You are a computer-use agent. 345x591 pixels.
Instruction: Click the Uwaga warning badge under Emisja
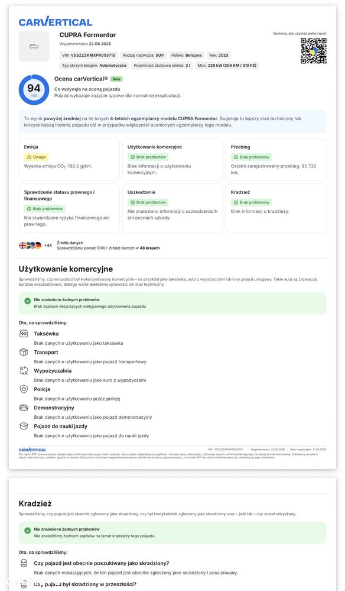point(37,157)
